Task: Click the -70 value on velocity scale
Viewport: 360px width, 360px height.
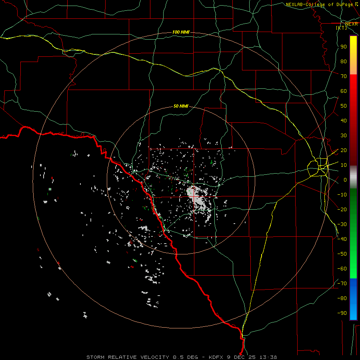Action: (342, 284)
